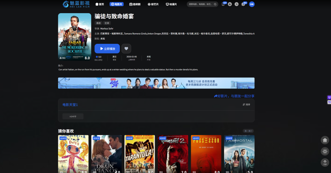Click the 排序 sort order toggle

pyautogui.click(x=246, y=105)
